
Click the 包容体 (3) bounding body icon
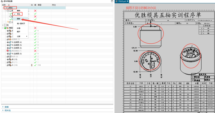coord(10,39)
